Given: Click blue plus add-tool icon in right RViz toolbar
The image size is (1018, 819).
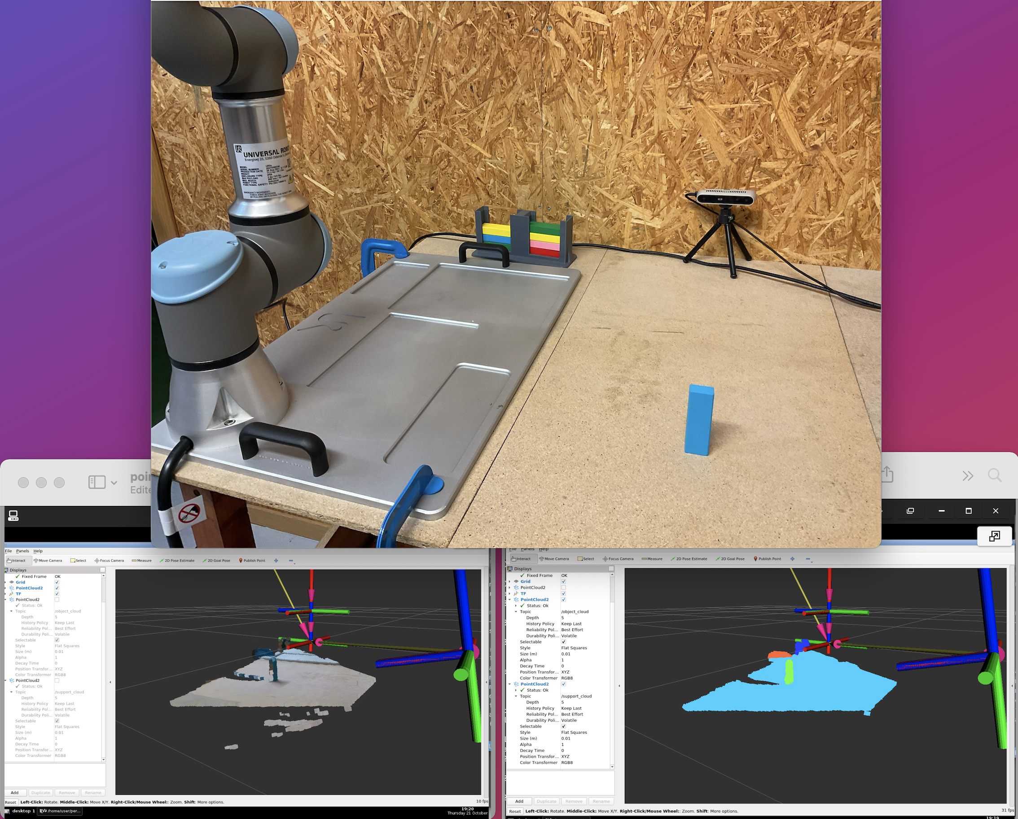Looking at the screenshot, I should (792, 558).
